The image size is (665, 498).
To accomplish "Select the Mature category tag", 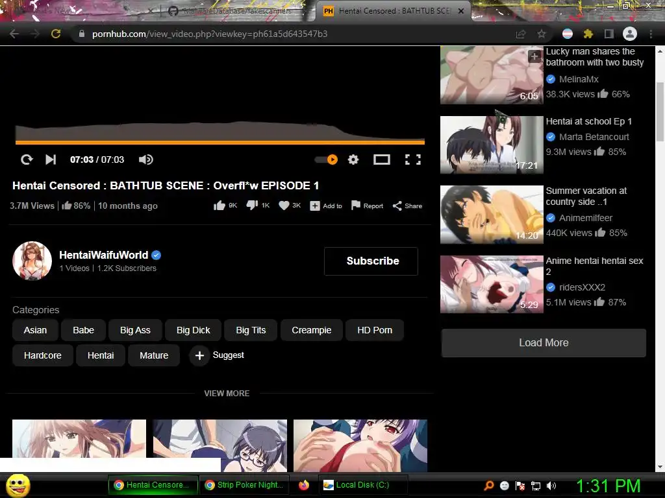I will point(154,355).
